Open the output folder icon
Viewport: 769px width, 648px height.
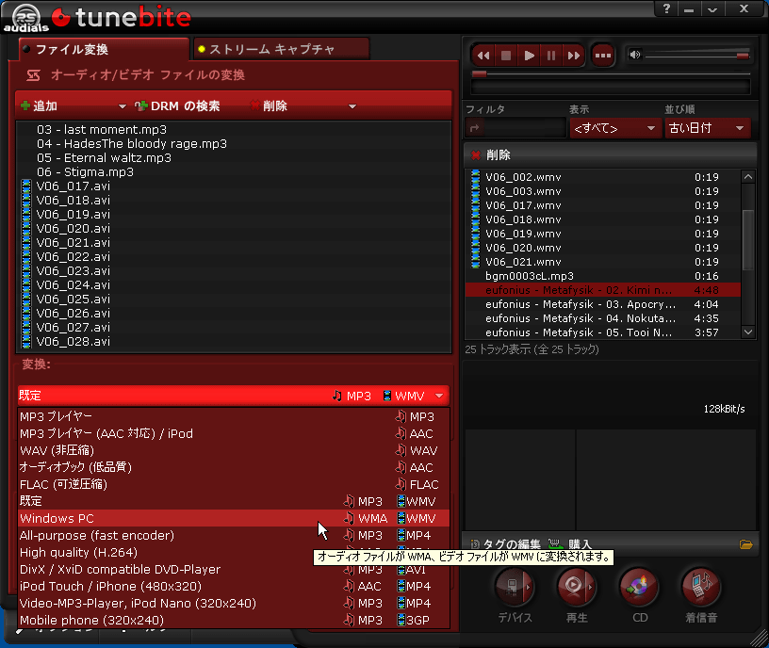click(746, 544)
